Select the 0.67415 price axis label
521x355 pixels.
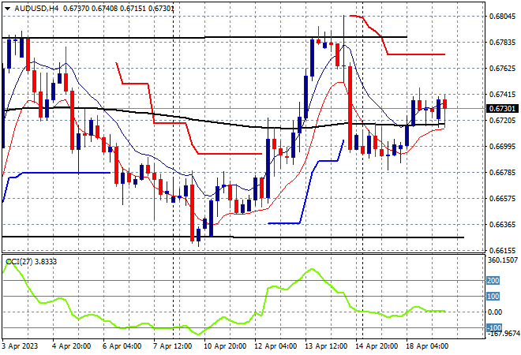(x=502, y=95)
